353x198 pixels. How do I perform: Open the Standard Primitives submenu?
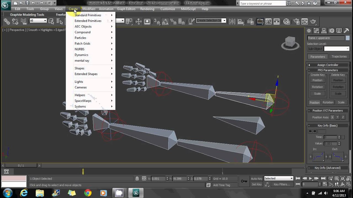[x=91, y=15]
